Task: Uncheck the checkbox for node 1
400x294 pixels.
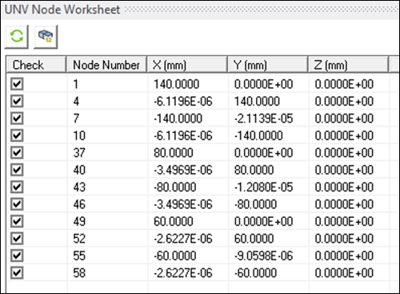Action: point(17,84)
